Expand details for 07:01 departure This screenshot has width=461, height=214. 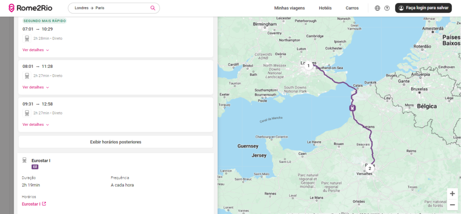pyautogui.click(x=36, y=50)
